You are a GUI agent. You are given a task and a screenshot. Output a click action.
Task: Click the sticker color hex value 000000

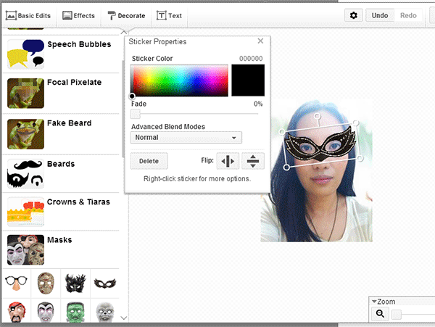point(251,59)
